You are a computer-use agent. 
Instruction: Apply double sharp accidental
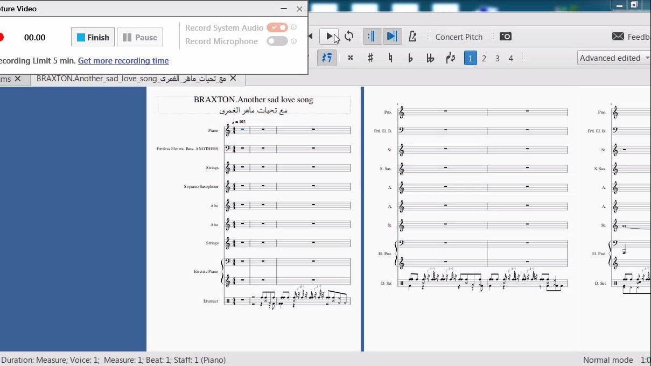pos(350,58)
